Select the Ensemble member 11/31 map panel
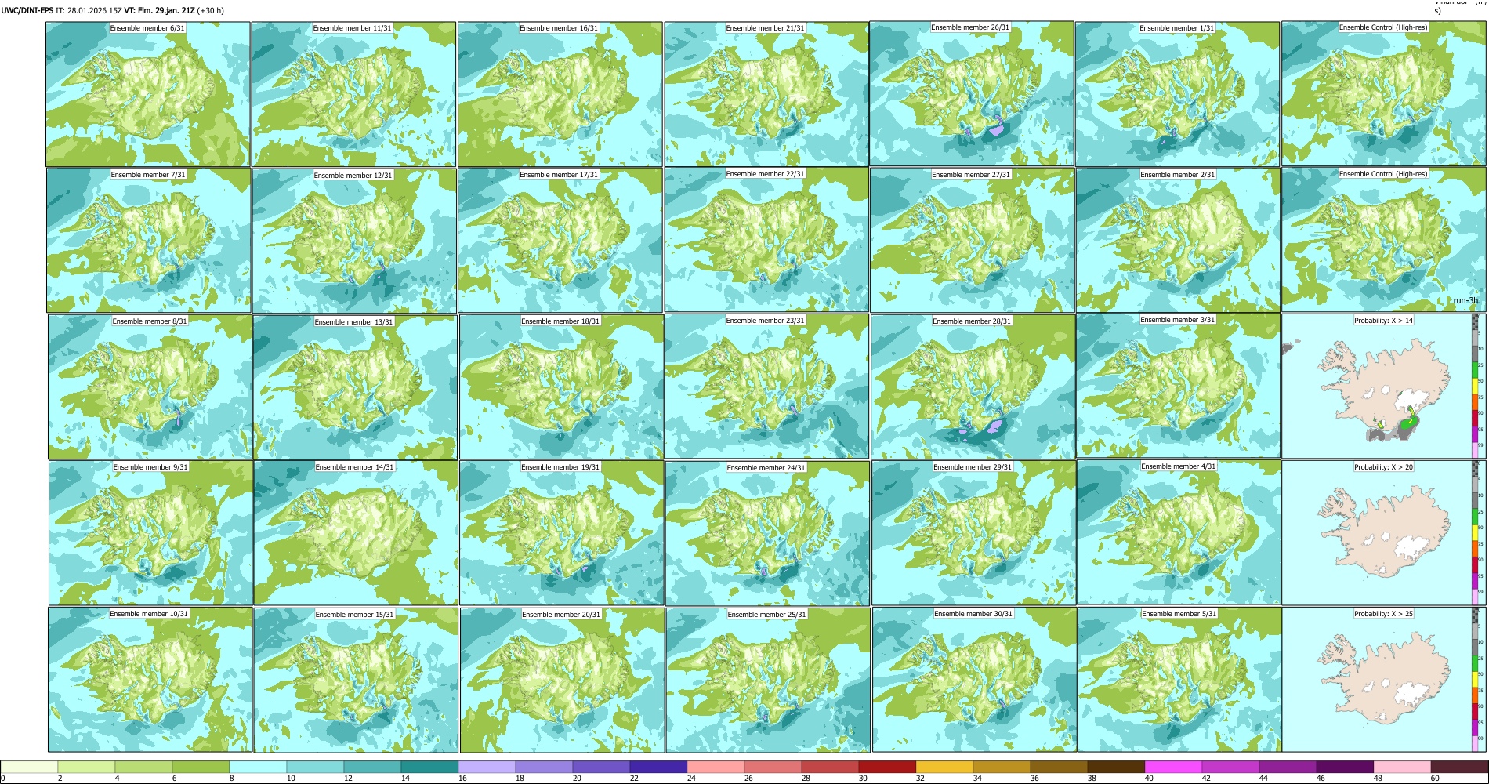Screen dimensions: 1489x784 (353, 94)
